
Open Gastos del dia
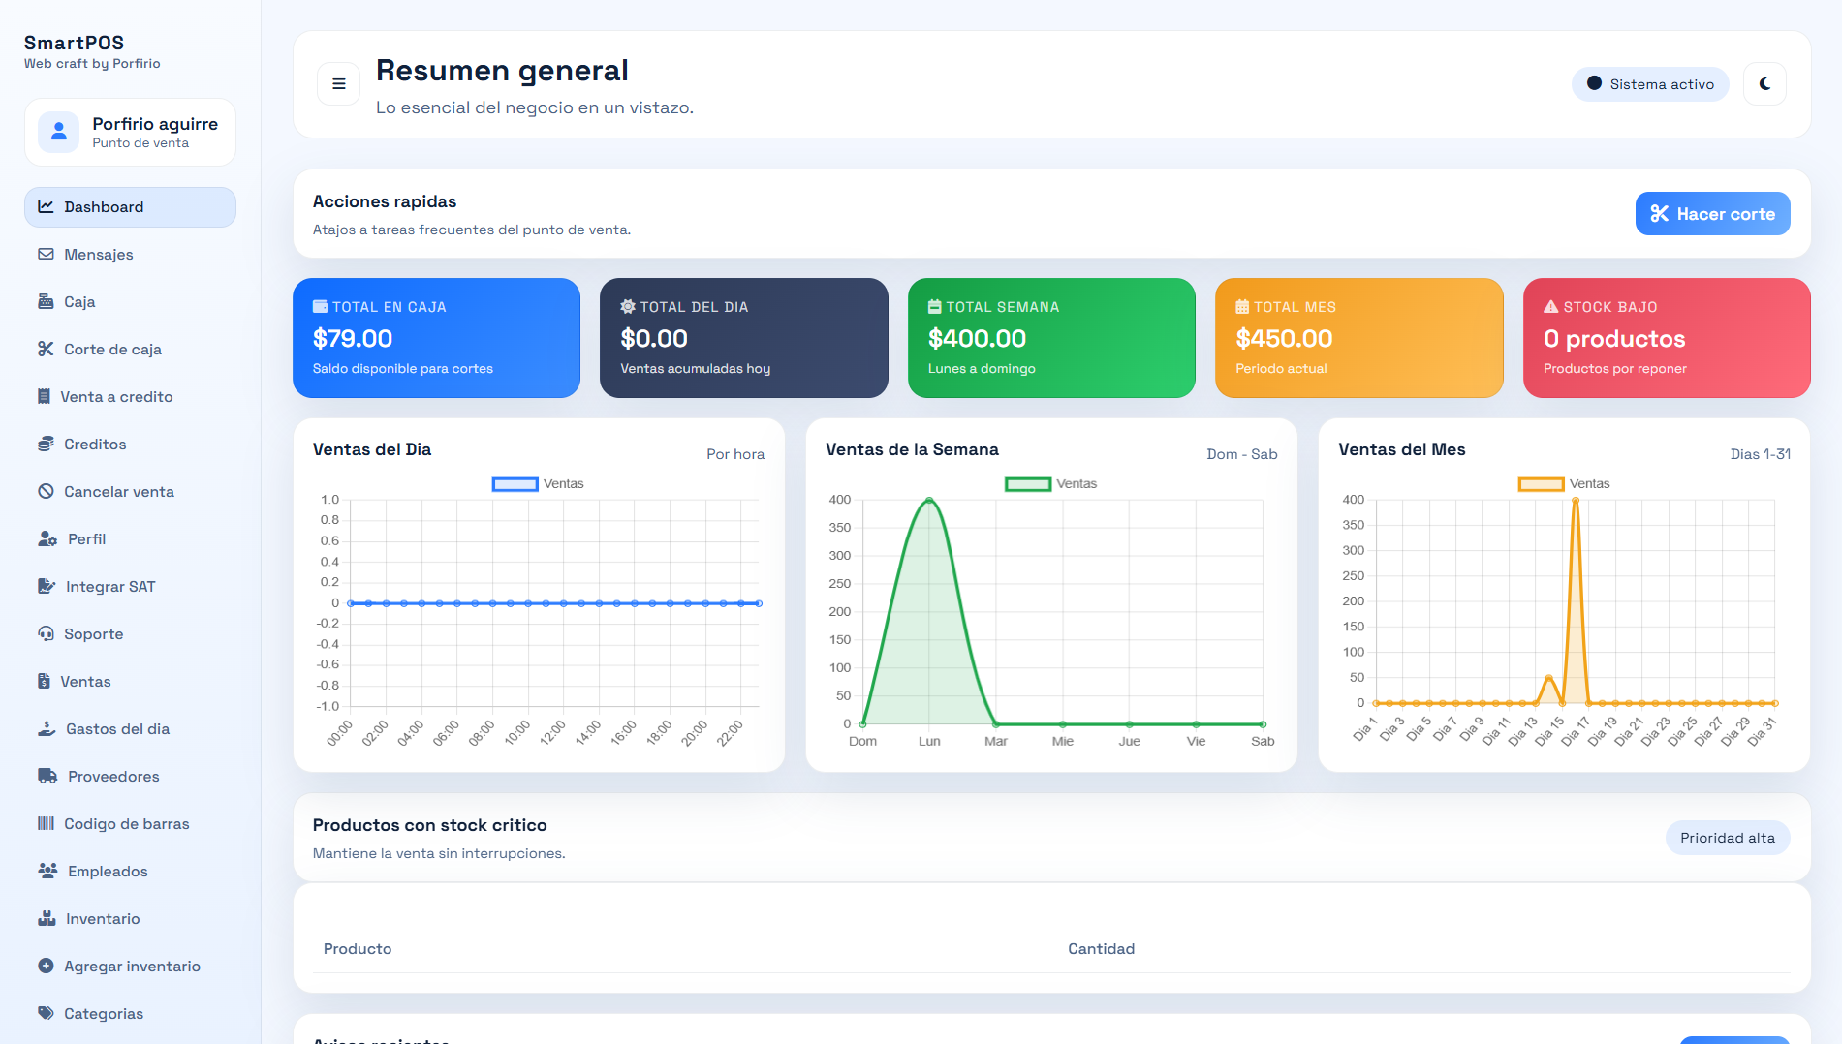130,729
